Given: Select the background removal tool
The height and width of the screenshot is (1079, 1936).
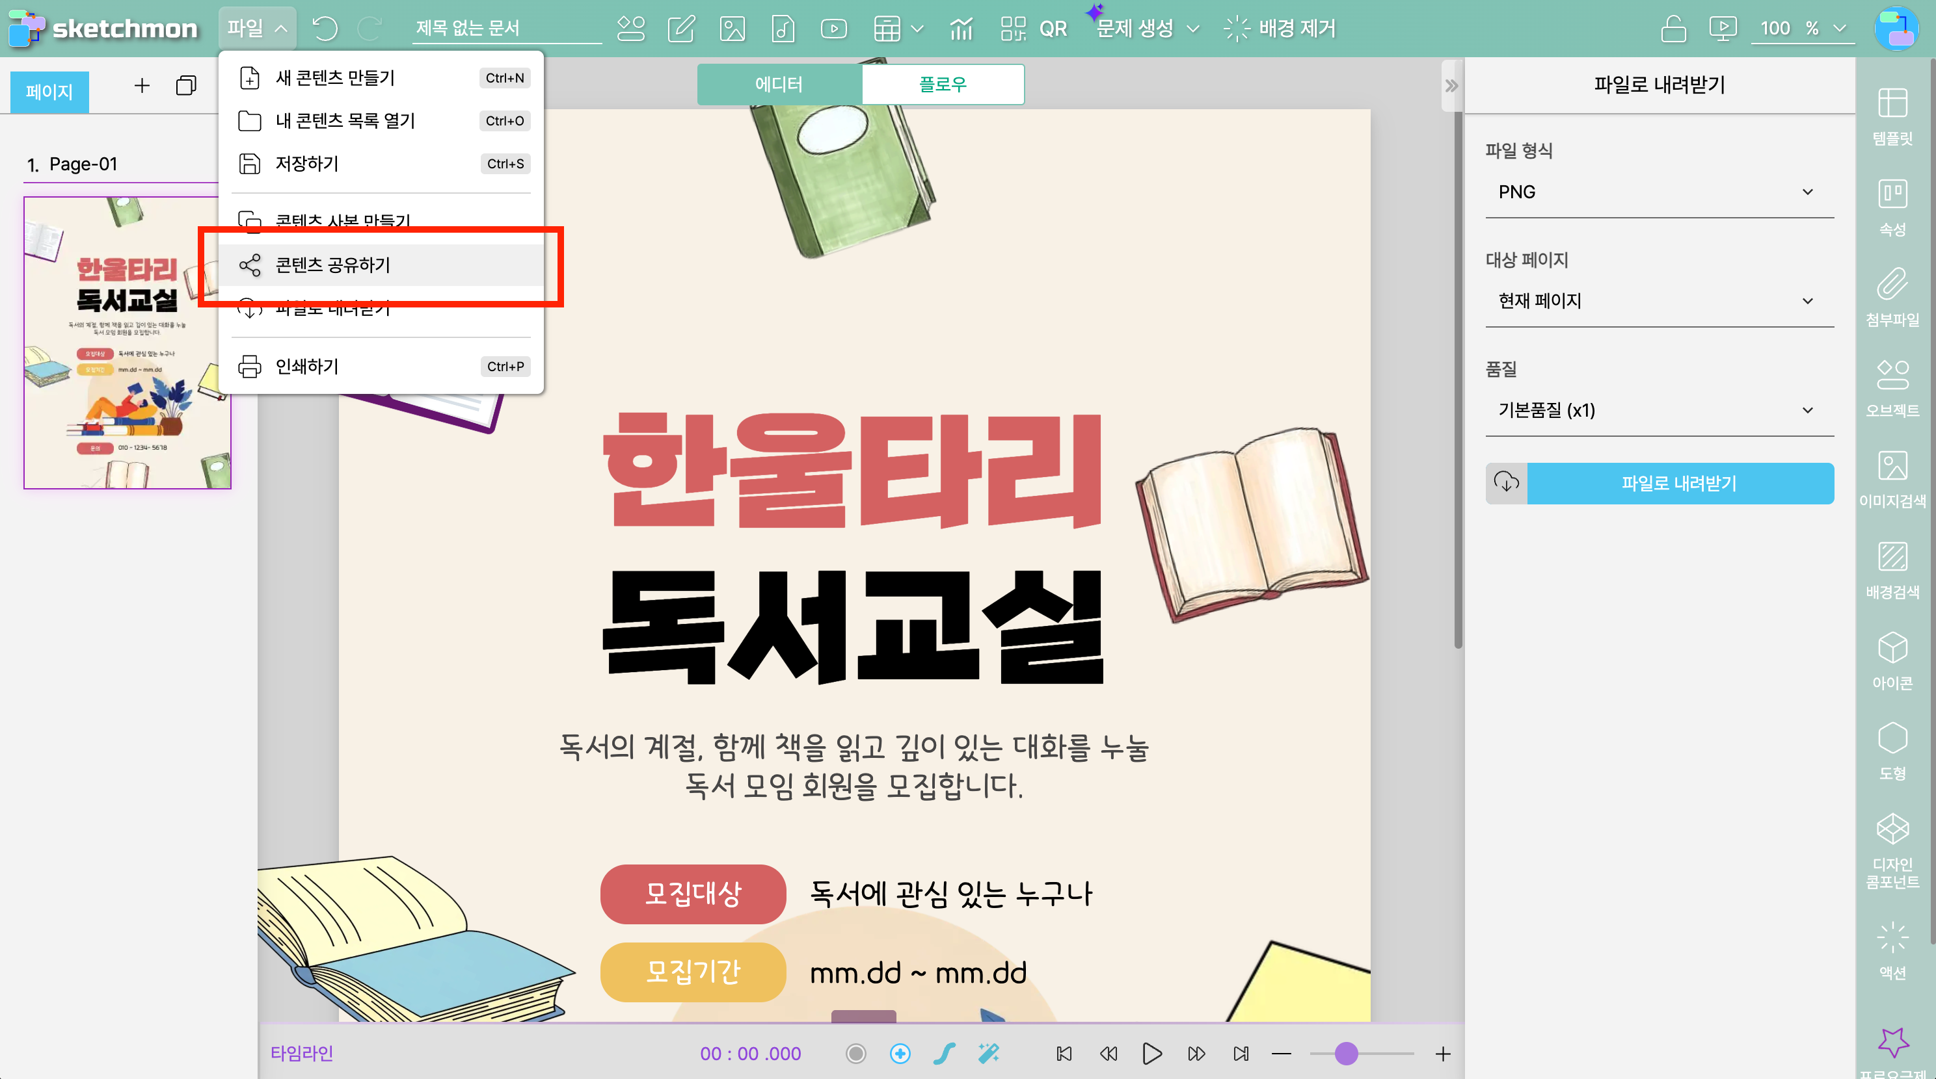Looking at the screenshot, I should click(x=1281, y=29).
